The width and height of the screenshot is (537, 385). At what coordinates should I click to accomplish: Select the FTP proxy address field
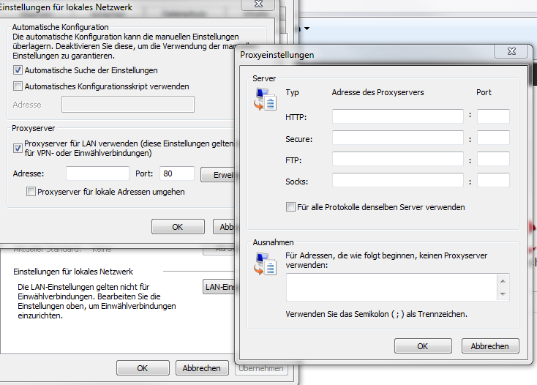[x=397, y=159]
